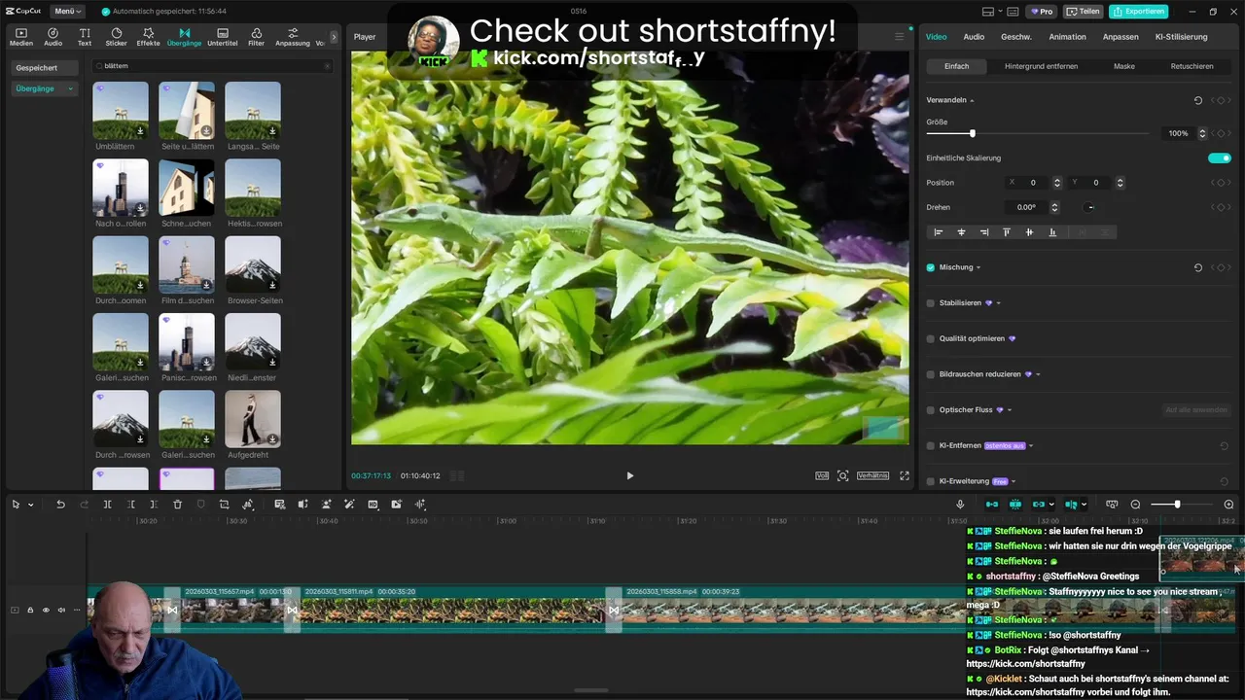This screenshot has width=1245, height=700.
Task: Toggle main track magnet snapping
Action: [992, 505]
